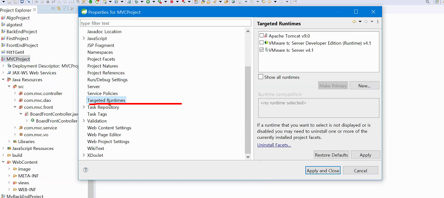Expand com.mvc.controller package
The width and height of the screenshot is (444, 198).
click(15, 93)
